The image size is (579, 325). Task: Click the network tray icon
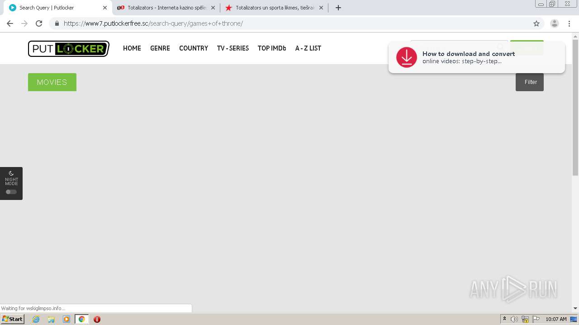tap(525, 319)
